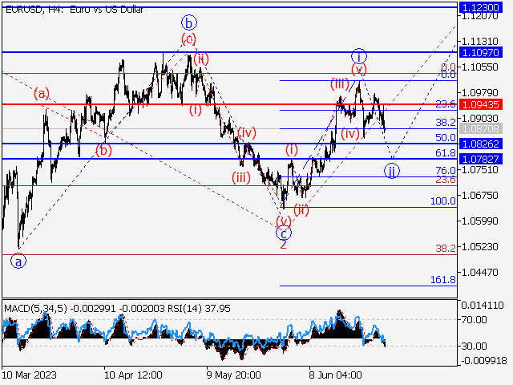Click the chart title 'EURUSD, H4: Euro vs US Dollar'
Image resolution: width=513 pixels, height=385 pixels.
click(x=75, y=10)
